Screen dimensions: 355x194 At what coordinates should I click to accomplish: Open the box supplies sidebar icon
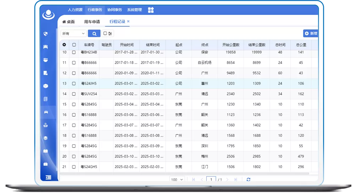[45, 86]
